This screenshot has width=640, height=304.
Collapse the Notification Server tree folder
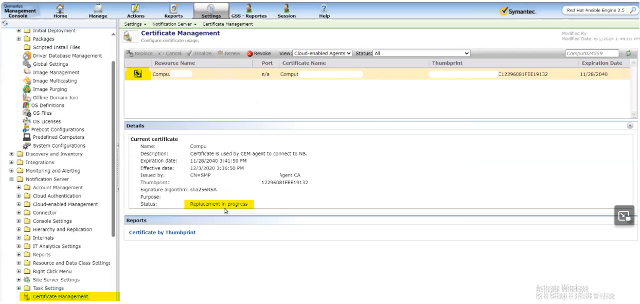pos(12,180)
